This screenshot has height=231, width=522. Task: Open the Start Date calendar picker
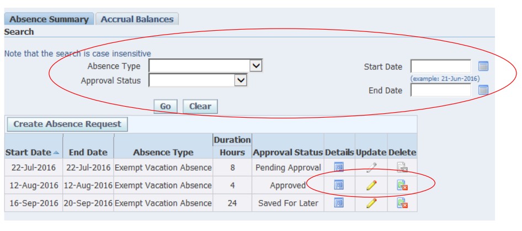click(x=483, y=67)
